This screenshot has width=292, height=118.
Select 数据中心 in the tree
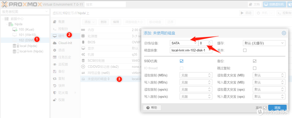17,19
